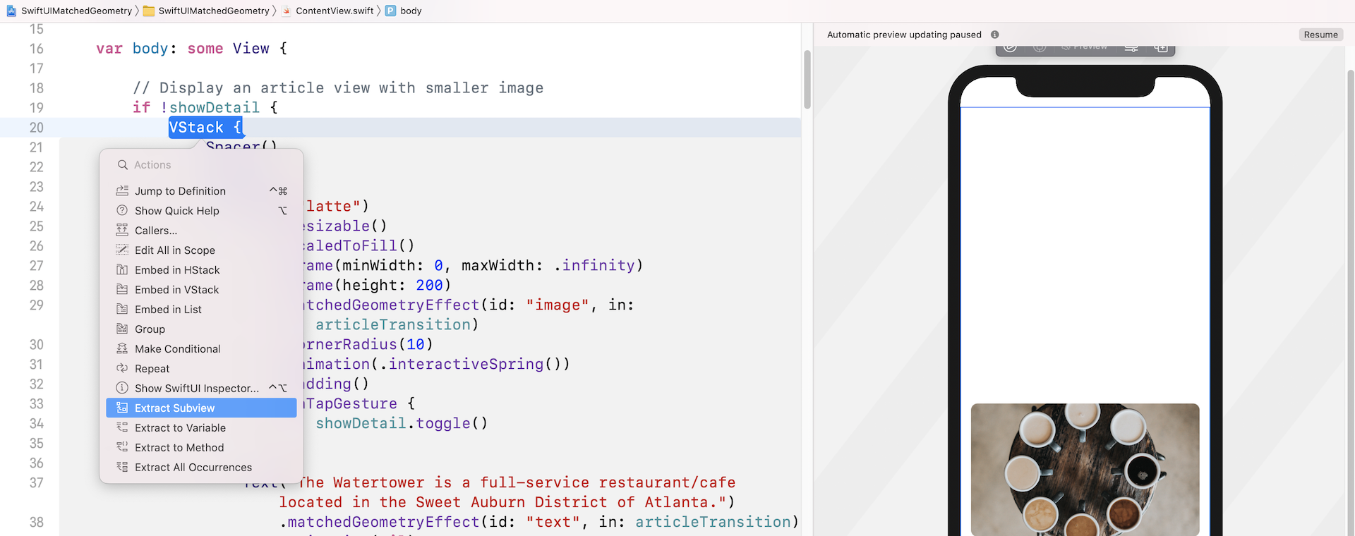Click the editor vertical scrollbar thumb
This screenshot has width=1355, height=536.
click(x=807, y=79)
